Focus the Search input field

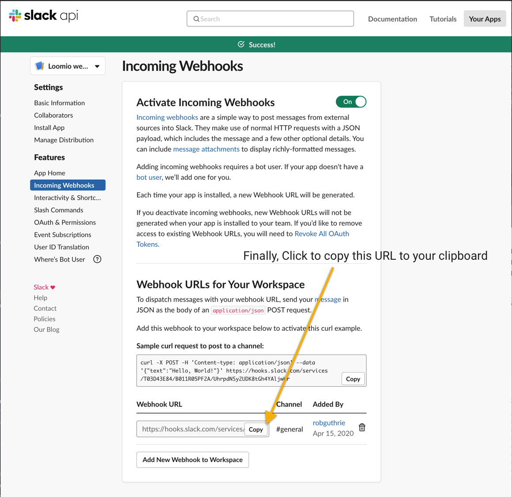click(x=270, y=19)
